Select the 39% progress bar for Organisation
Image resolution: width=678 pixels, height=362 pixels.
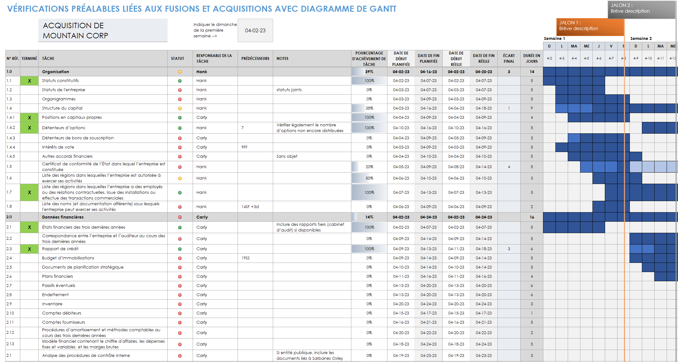coord(369,72)
